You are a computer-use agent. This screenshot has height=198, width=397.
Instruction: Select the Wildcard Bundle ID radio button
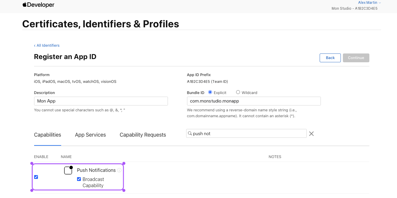point(238,92)
